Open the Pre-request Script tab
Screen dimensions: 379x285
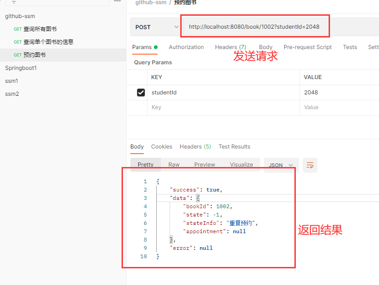(307, 47)
